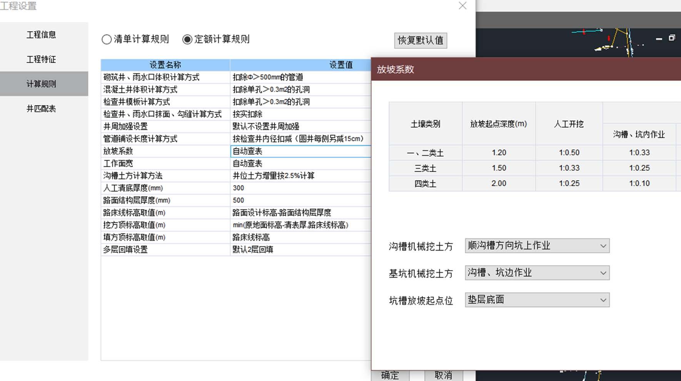Open 坑槽放坡起点位 dropdown
The width and height of the screenshot is (681, 381).
(537, 300)
